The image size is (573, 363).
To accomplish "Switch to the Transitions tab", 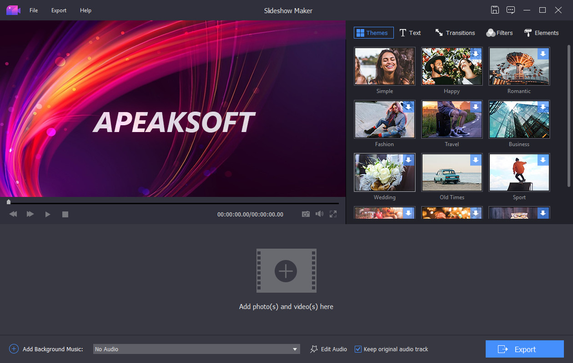I will 455,33.
